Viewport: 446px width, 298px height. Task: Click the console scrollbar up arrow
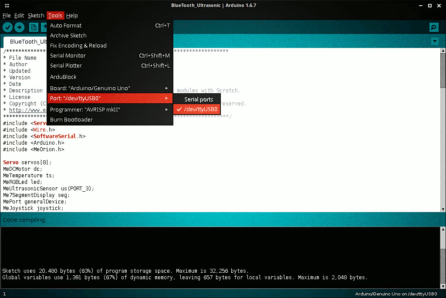(x=443, y=229)
